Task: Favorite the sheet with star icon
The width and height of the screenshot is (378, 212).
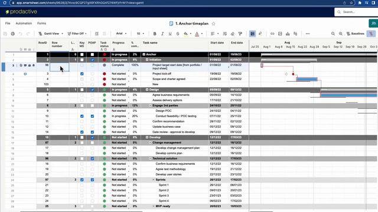Action: pos(213,24)
